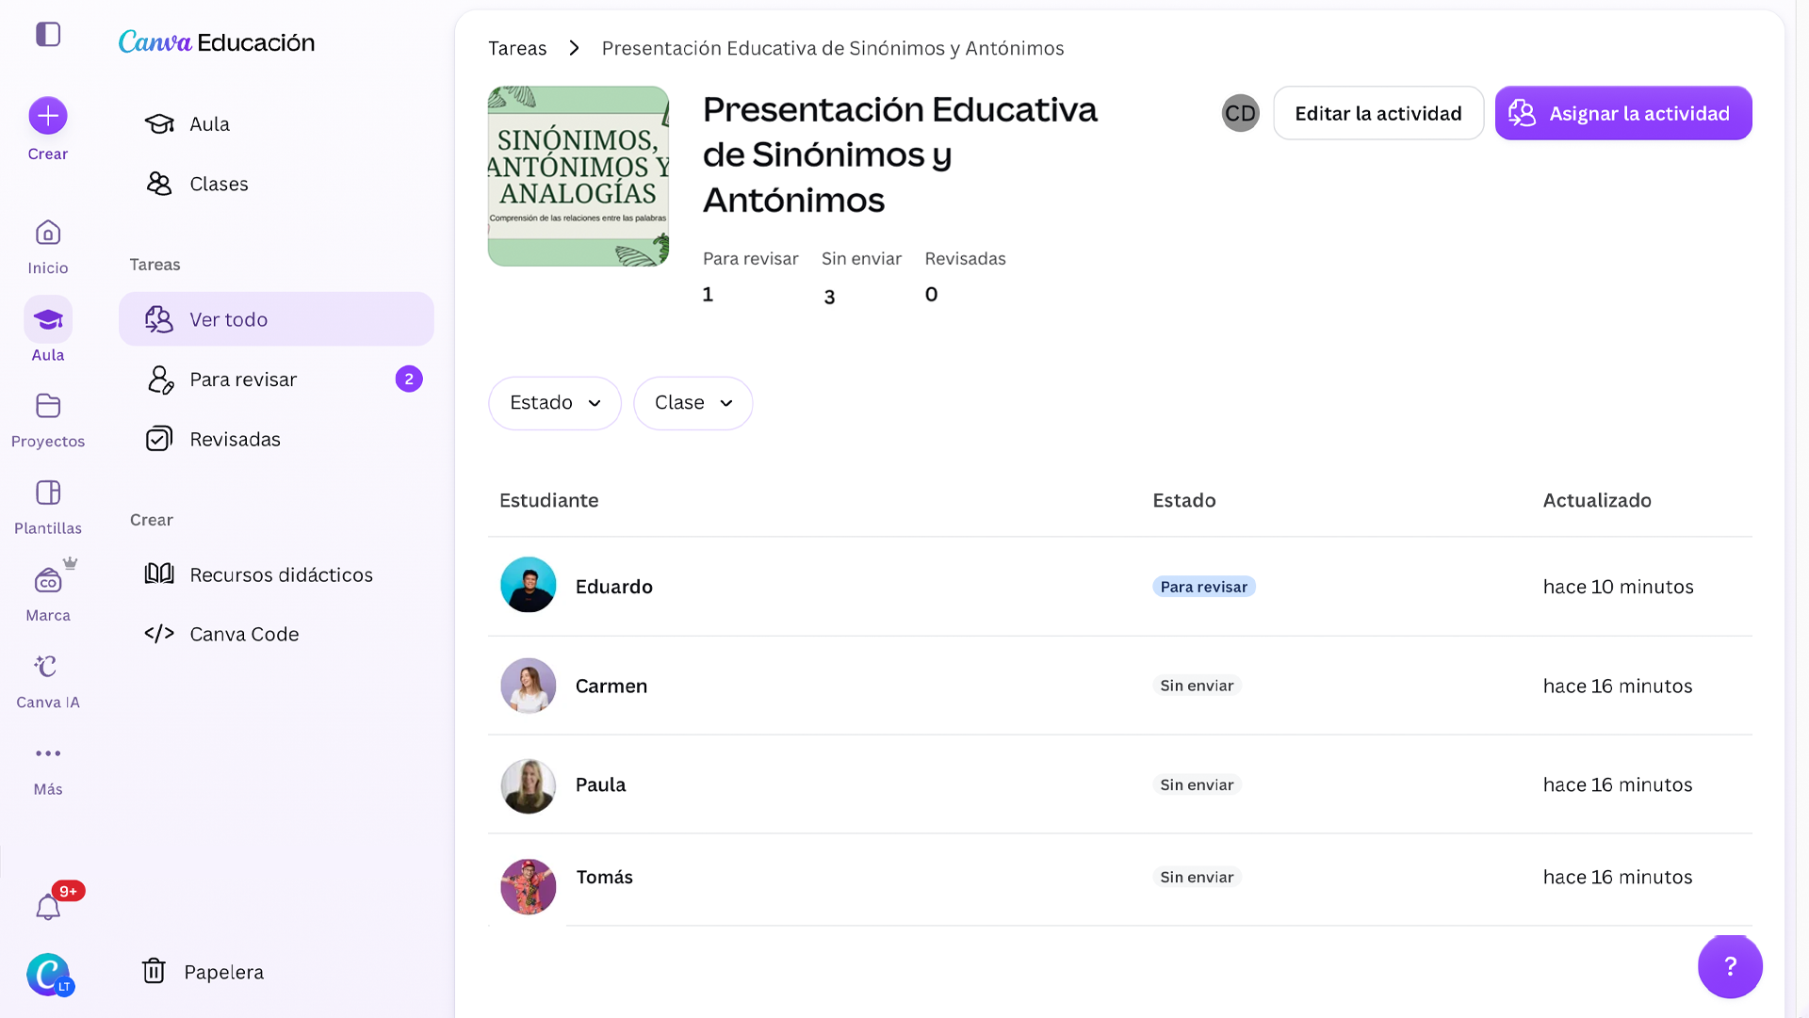Open Plantillas in the left rail
Image resolution: width=1809 pixels, height=1018 pixels.
(48, 509)
